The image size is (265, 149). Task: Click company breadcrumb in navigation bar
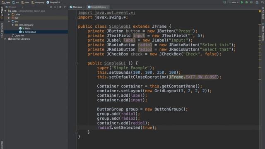[38, 2]
